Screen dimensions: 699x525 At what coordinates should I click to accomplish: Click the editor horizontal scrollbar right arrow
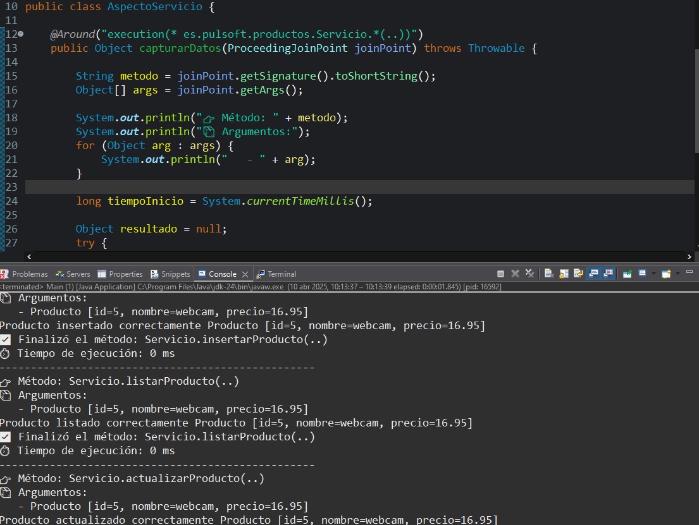coord(690,256)
